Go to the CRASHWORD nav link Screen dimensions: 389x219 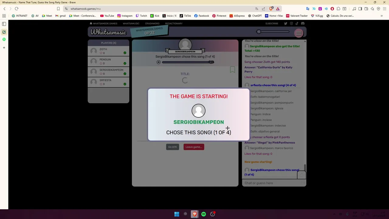[152, 23]
